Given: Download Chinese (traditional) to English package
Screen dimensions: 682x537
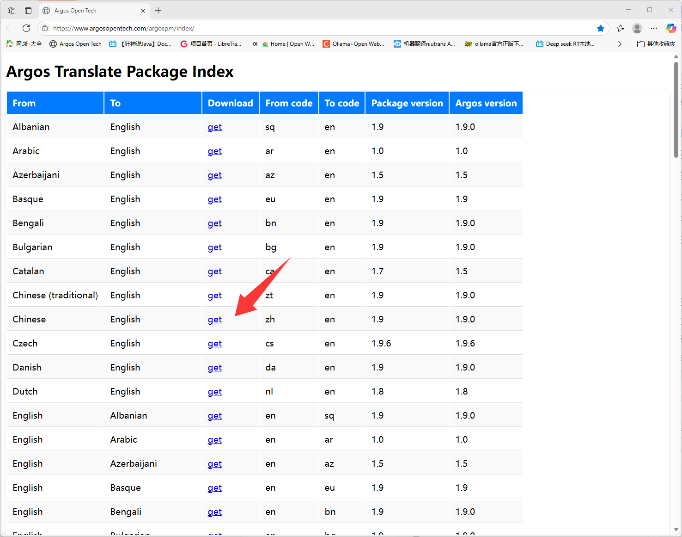Looking at the screenshot, I should (x=214, y=296).
